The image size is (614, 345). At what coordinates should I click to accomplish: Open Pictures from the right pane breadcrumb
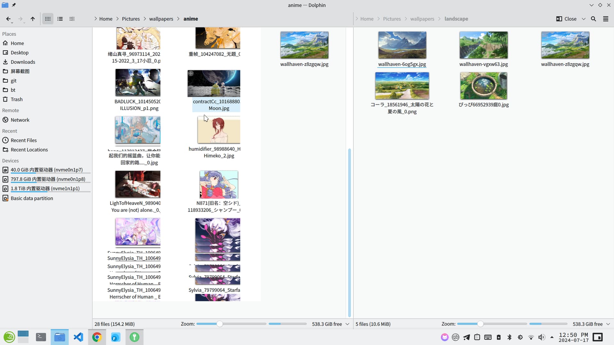point(392,19)
